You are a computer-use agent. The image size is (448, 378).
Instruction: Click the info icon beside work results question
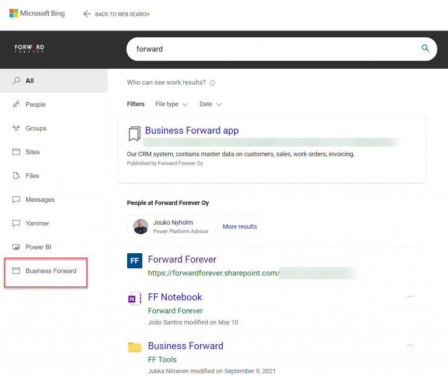pos(212,83)
